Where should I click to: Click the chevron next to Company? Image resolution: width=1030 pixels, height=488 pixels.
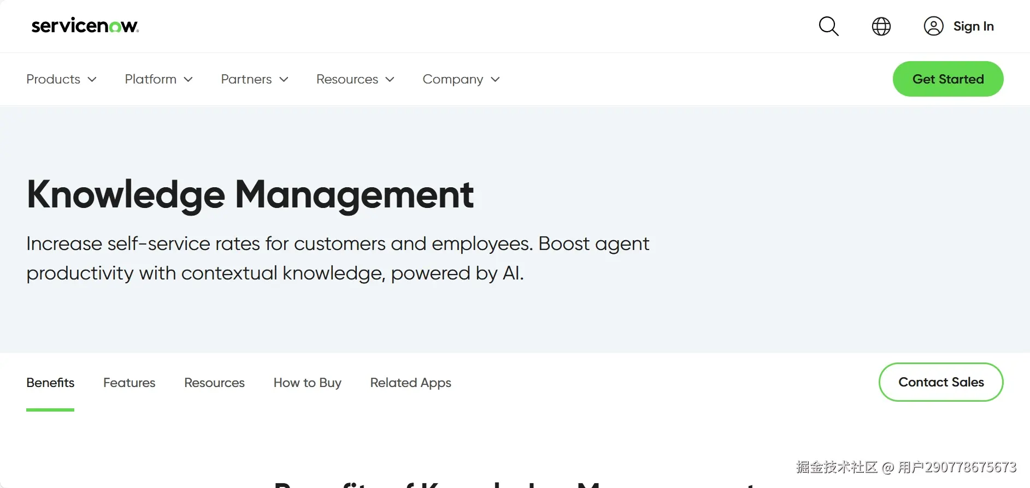coord(495,79)
